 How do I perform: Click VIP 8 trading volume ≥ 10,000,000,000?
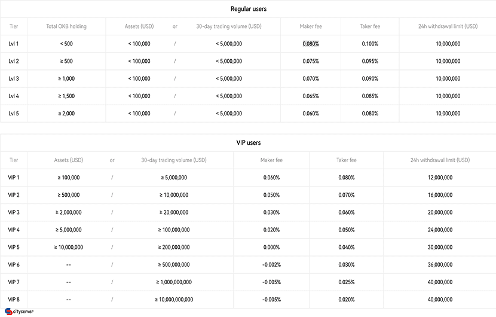click(174, 299)
